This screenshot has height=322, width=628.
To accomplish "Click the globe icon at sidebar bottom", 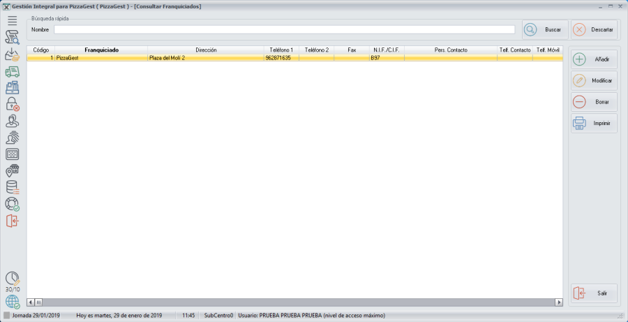I will (12, 302).
